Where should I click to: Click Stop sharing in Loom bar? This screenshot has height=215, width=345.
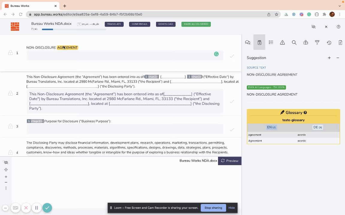click(x=213, y=208)
